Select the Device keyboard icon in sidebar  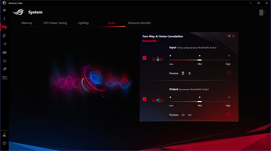coord(4,27)
